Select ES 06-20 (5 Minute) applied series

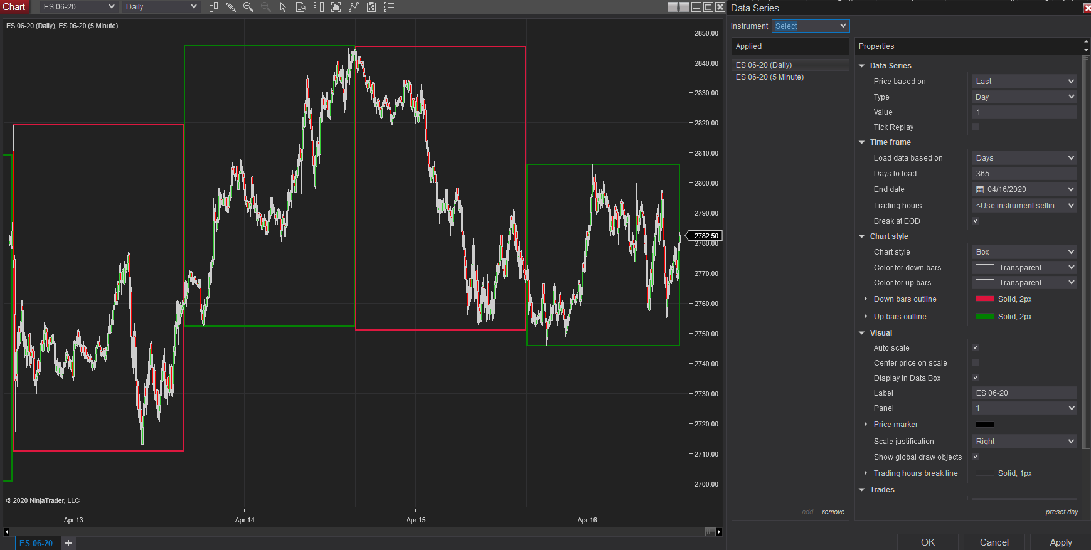(x=790, y=77)
